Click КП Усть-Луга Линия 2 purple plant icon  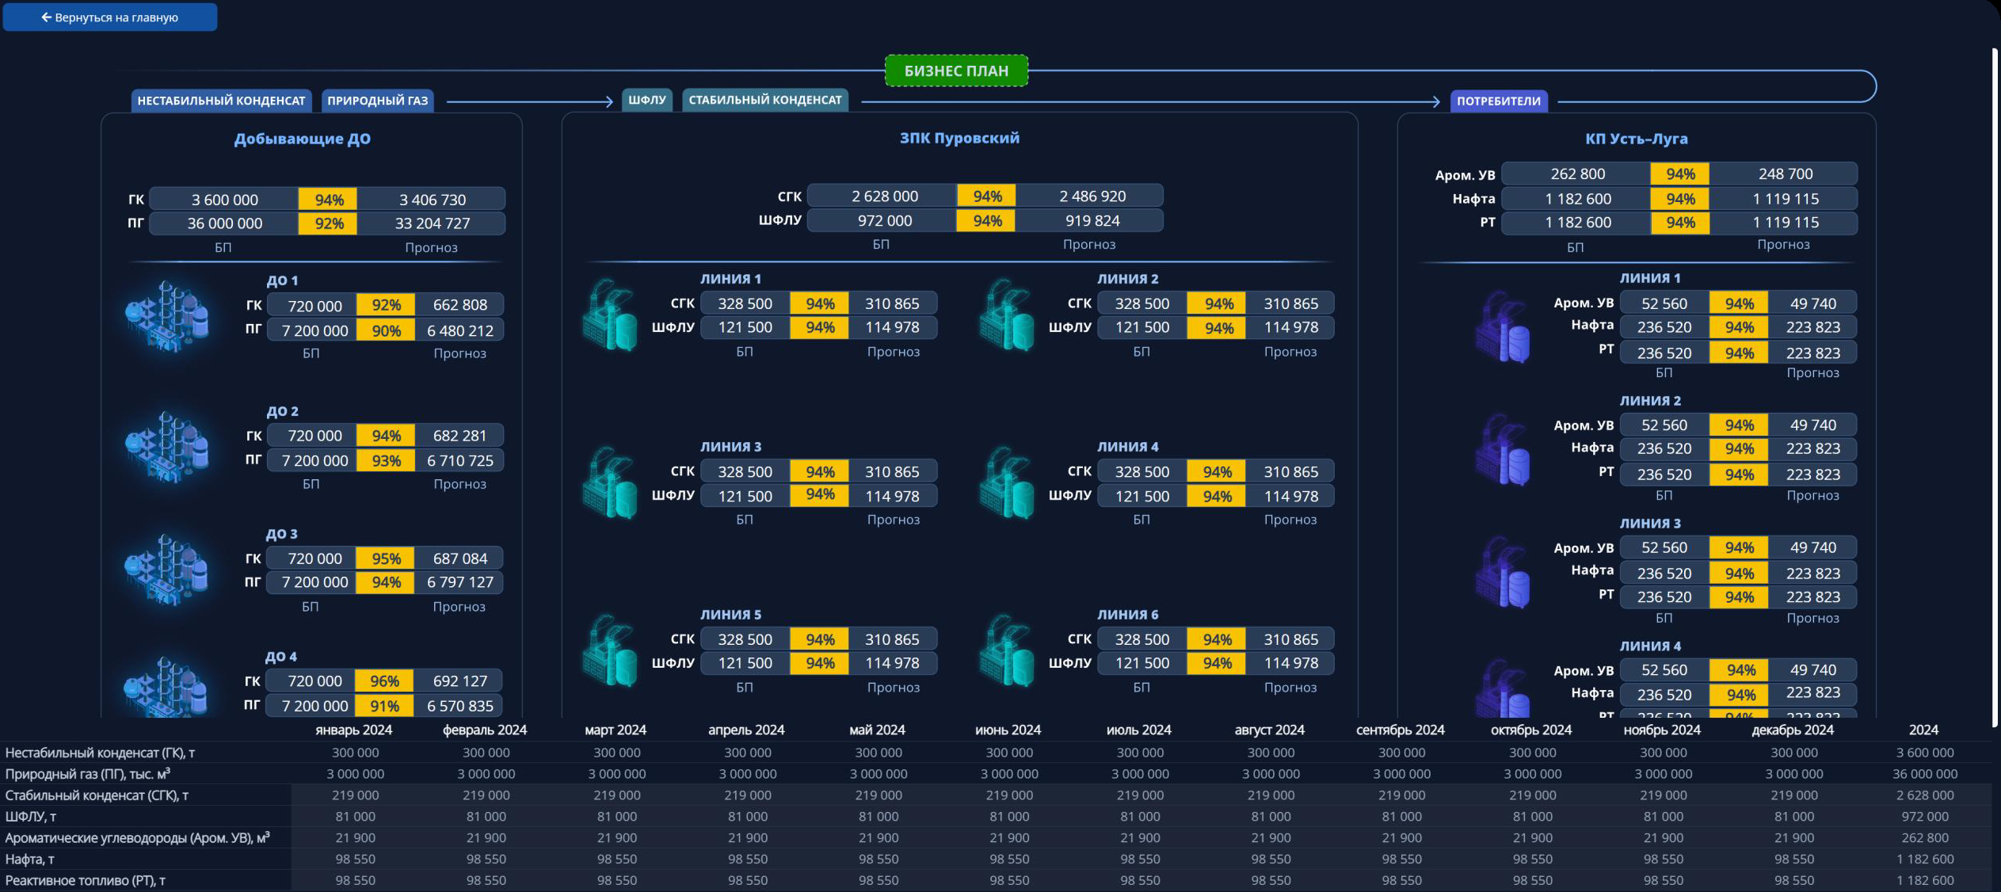click(1503, 449)
